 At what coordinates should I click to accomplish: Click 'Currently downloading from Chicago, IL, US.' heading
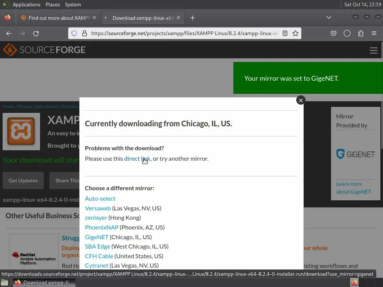pos(158,123)
